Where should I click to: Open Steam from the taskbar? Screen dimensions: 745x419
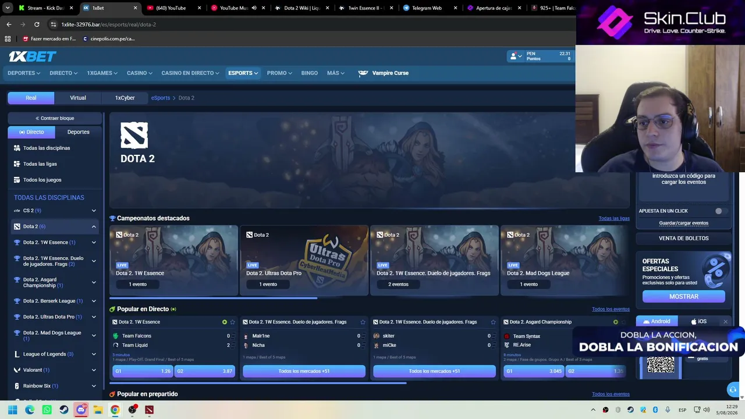(64, 410)
